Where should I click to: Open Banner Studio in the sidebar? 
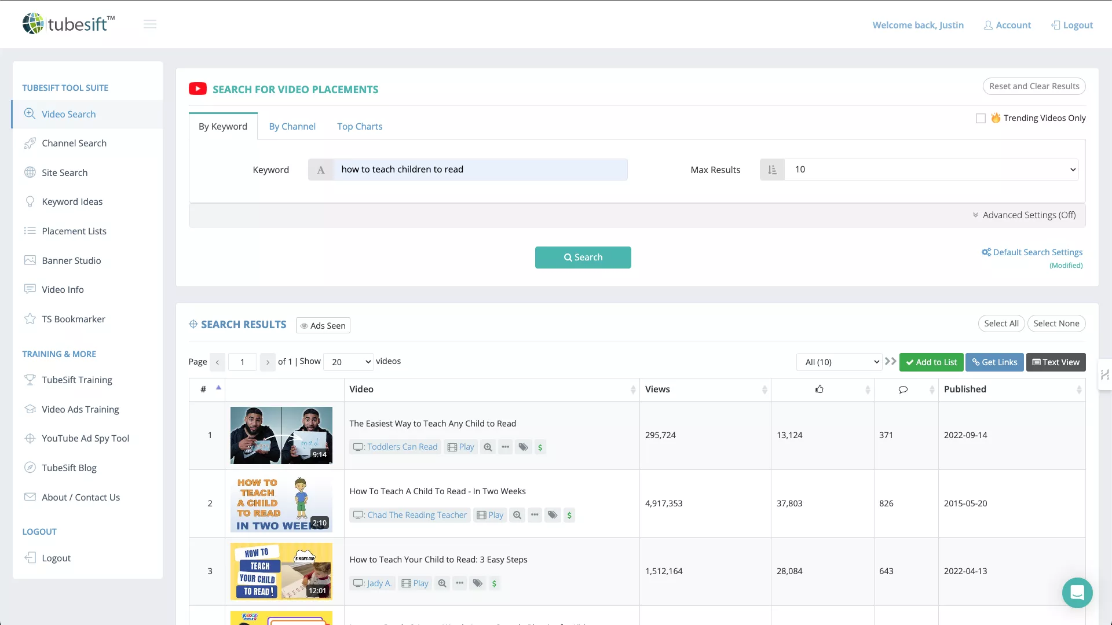[x=71, y=260]
